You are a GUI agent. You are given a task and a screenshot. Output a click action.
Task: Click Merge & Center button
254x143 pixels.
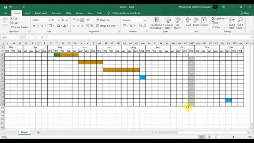click(x=106, y=25)
